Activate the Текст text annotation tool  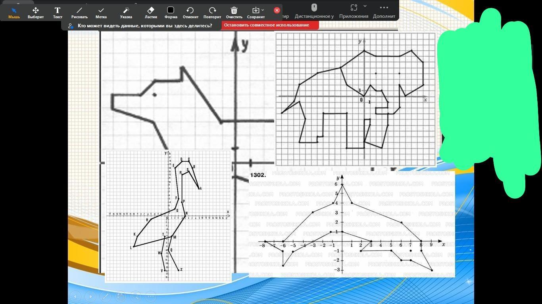point(58,13)
